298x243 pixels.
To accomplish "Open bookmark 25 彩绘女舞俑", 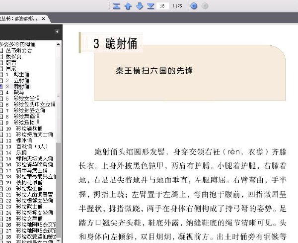I will pyautogui.click(x=24, y=219).
